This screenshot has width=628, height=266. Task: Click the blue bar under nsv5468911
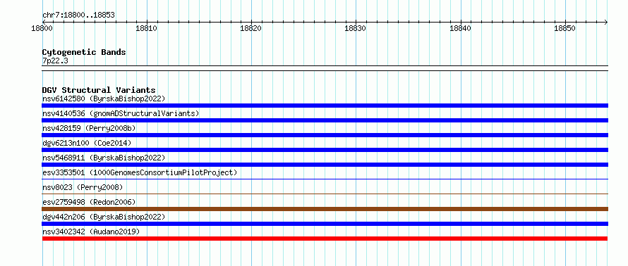tap(325, 165)
